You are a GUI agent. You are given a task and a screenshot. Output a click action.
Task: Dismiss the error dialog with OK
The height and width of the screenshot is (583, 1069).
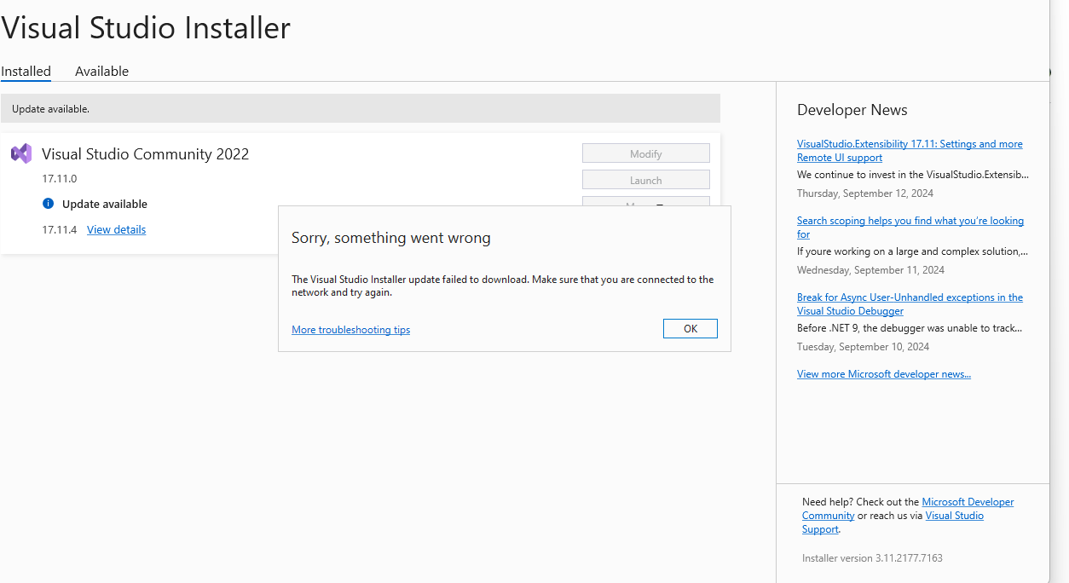tap(691, 329)
